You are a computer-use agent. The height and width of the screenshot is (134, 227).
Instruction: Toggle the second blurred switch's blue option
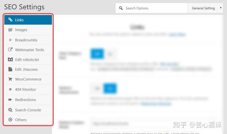tap(110, 88)
